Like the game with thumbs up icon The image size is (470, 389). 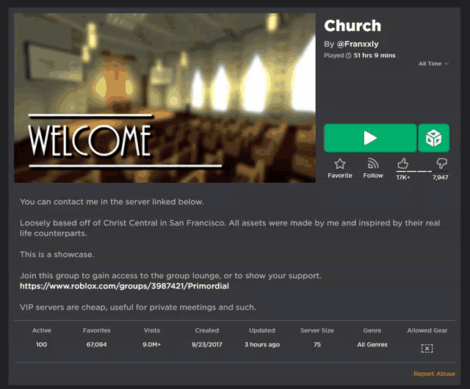point(403,164)
